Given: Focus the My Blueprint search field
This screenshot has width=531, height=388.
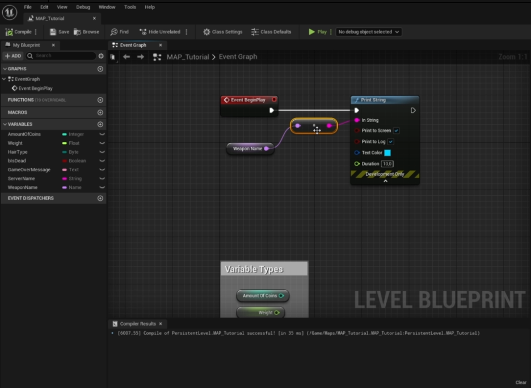Looking at the screenshot, I should pyautogui.click(x=61, y=56).
